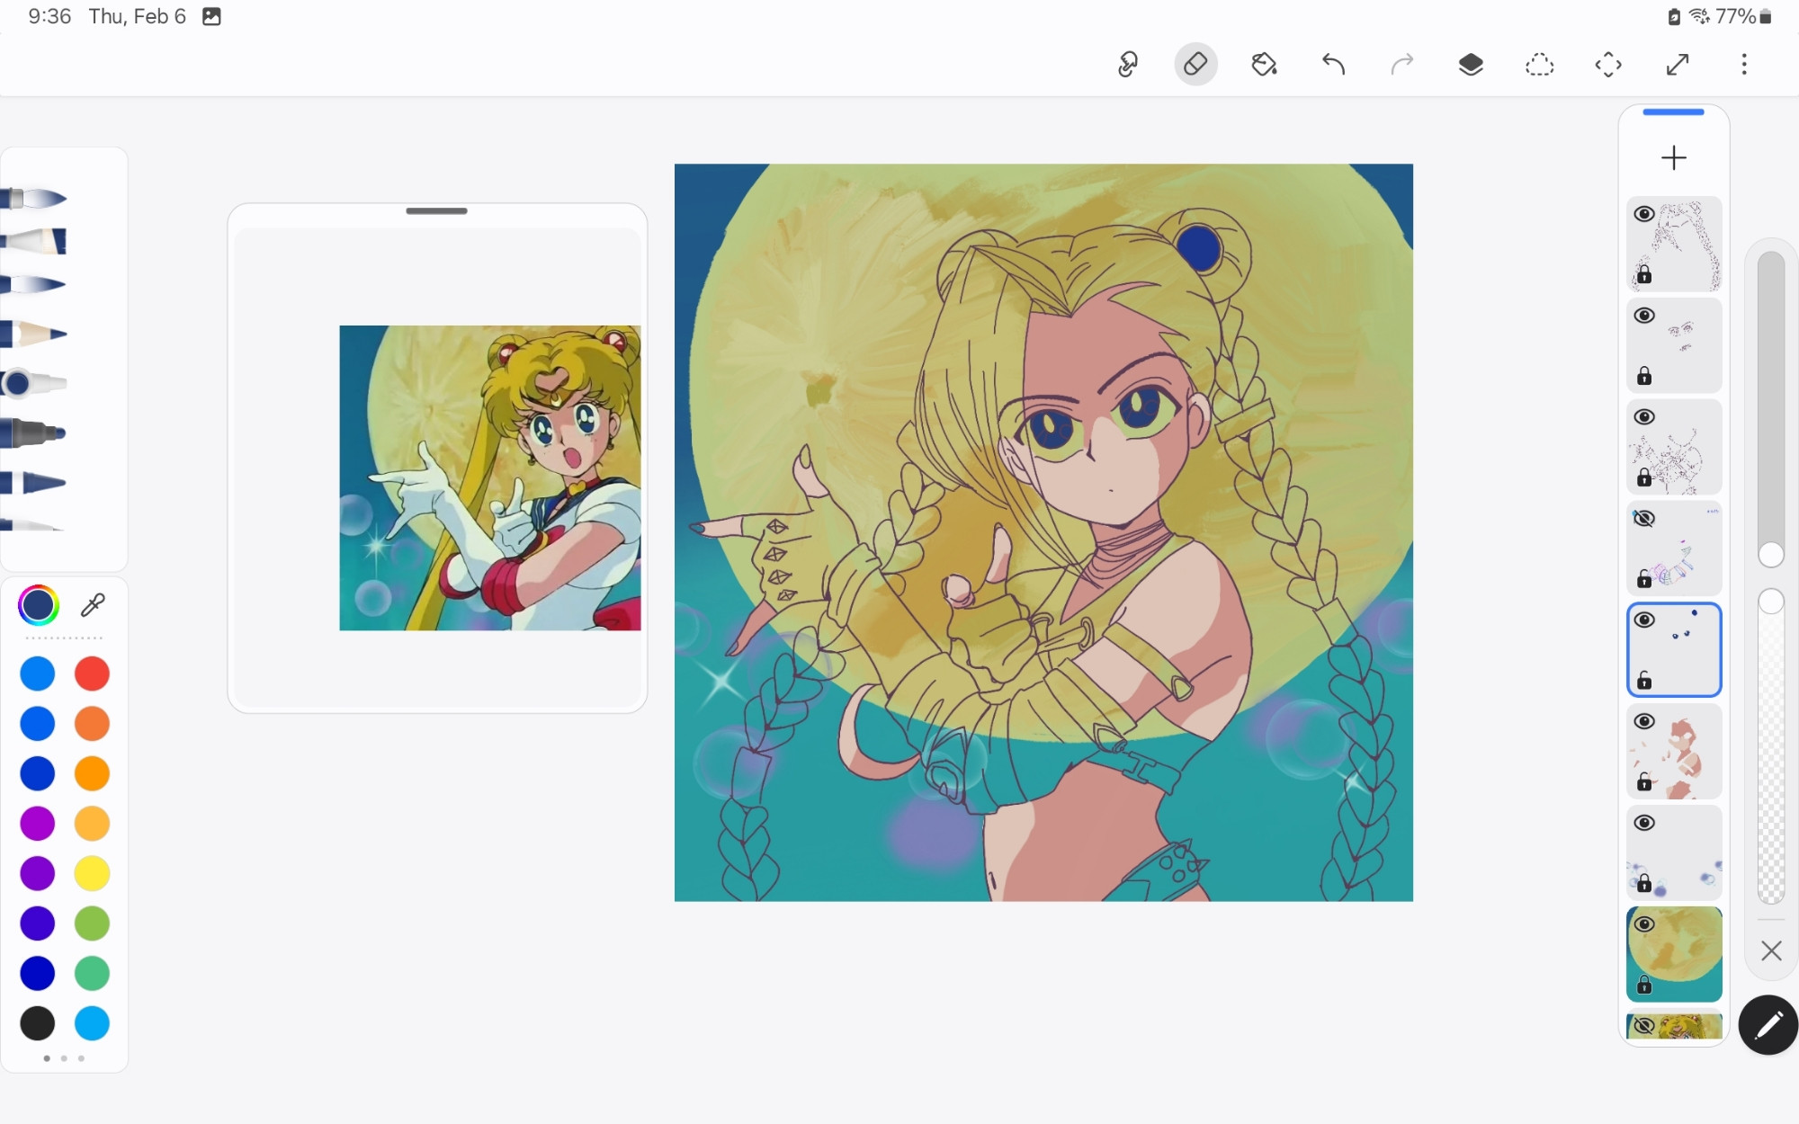
Task: Select the Eraser tool
Action: 1195,65
